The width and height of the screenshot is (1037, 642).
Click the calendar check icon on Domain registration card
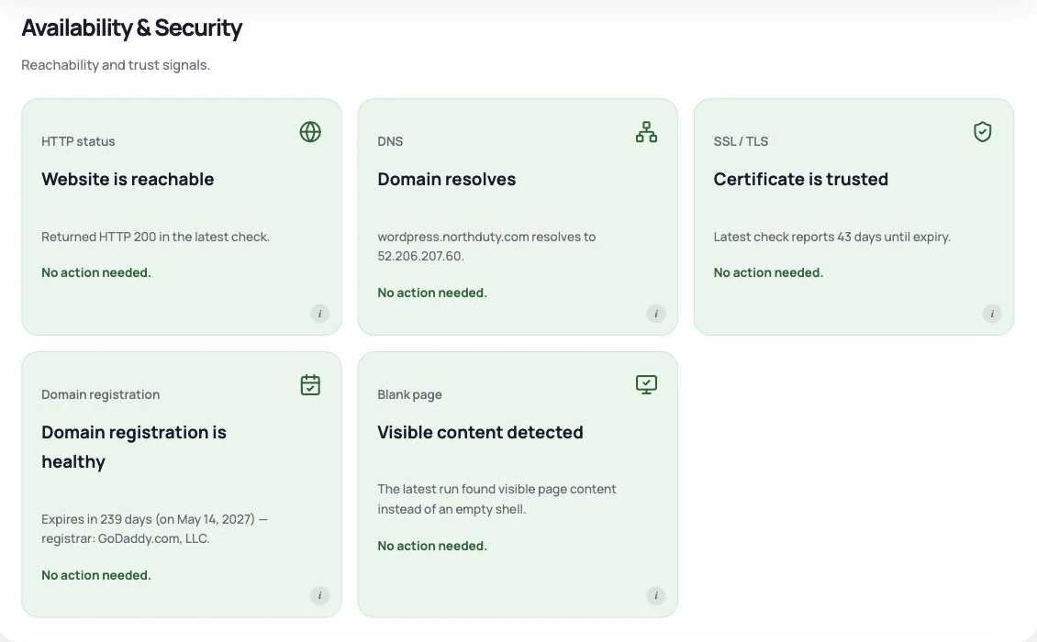click(x=310, y=385)
